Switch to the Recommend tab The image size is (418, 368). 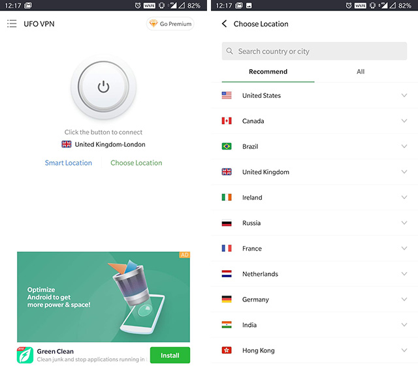[268, 72]
